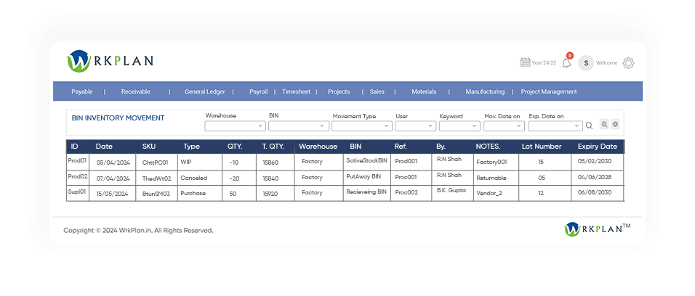The image size is (695, 296).
Task: Open the Exp. Date on dropdown
Action: click(555, 126)
